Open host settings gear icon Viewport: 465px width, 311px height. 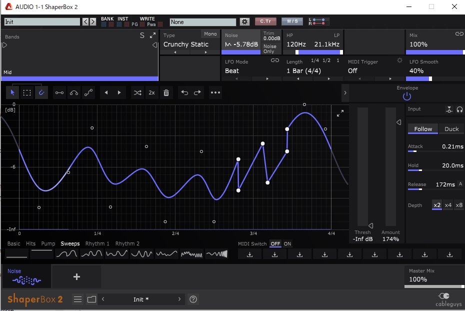click(244, 21)
